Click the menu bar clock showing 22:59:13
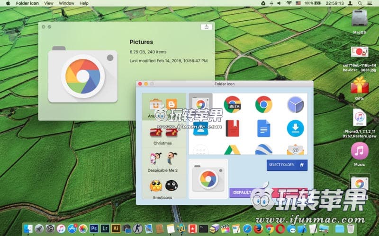The image size is (379, 236). point(334,3)
